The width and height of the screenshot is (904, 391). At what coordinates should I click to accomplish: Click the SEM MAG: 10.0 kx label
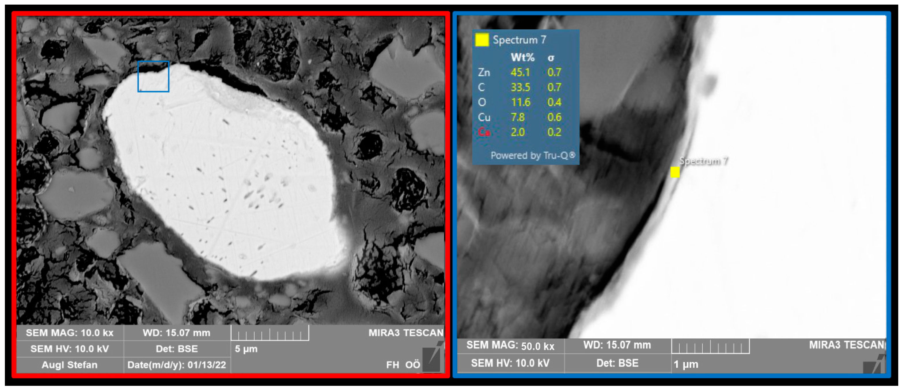click(x=69, y=332)
